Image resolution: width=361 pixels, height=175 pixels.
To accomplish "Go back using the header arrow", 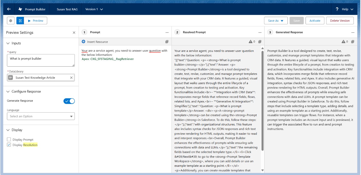I will click(9, 9).
